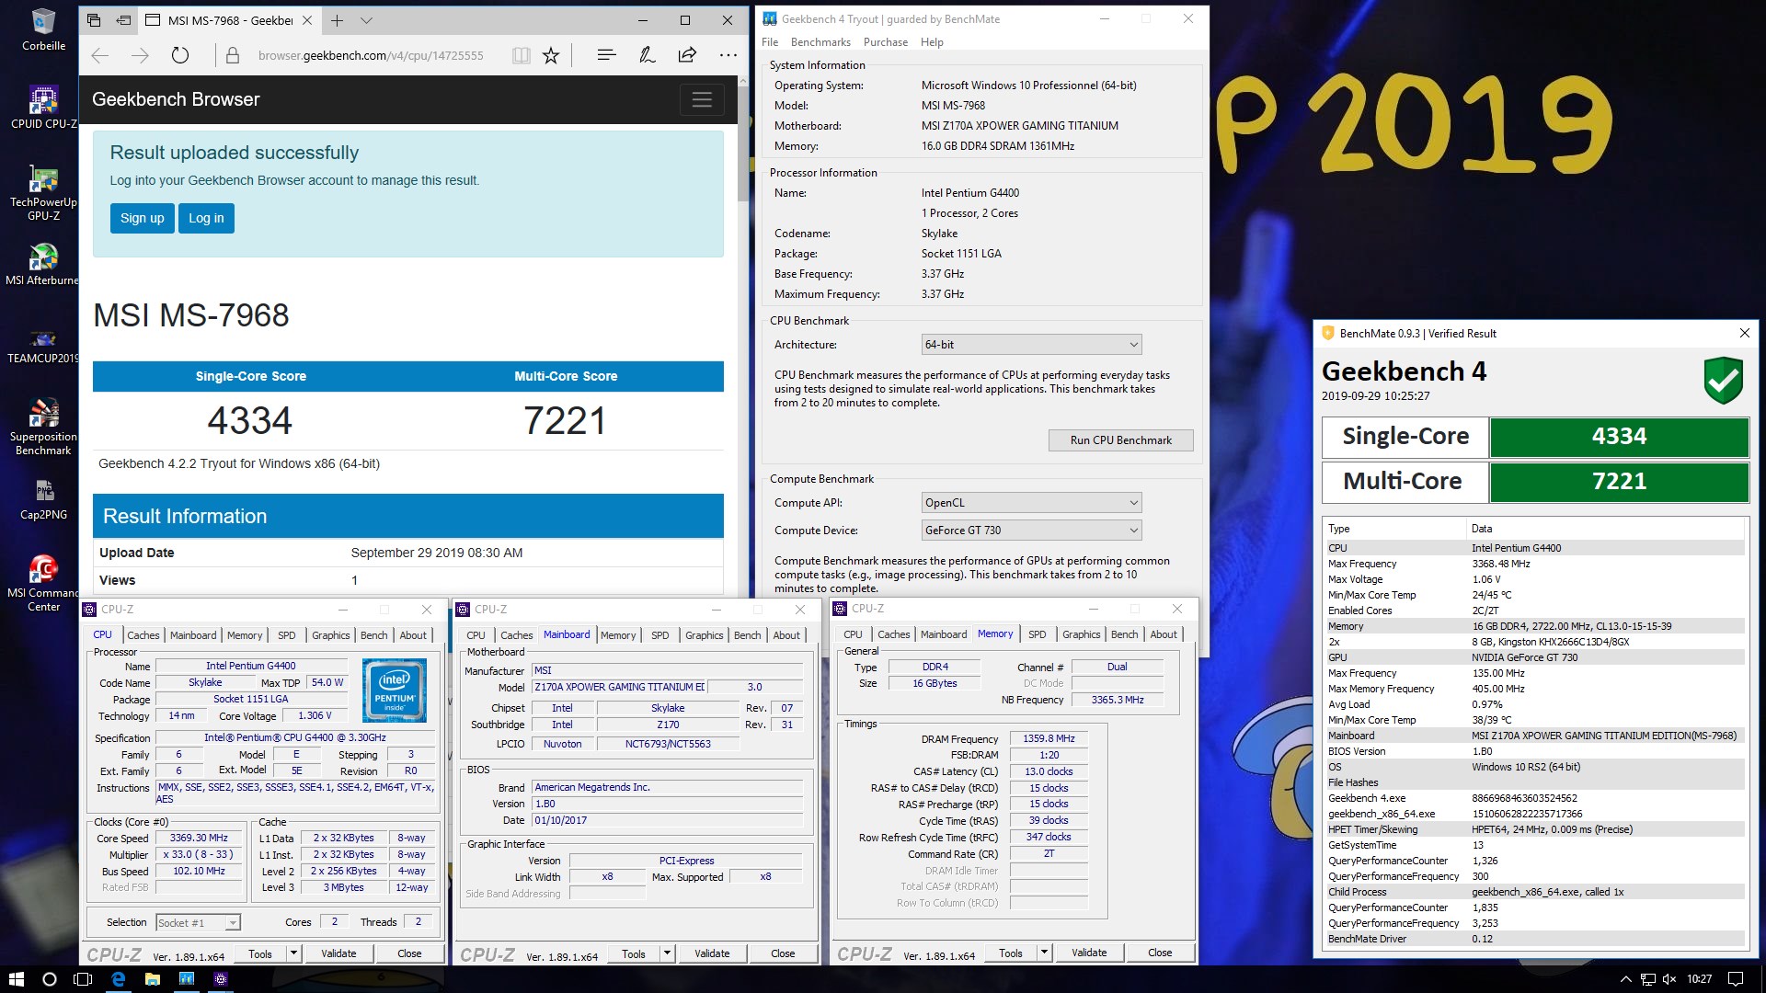Open a new browser tab with plus
This screenshot has width=1766, height=993.
pyautogui.click(x=338, y=20)
